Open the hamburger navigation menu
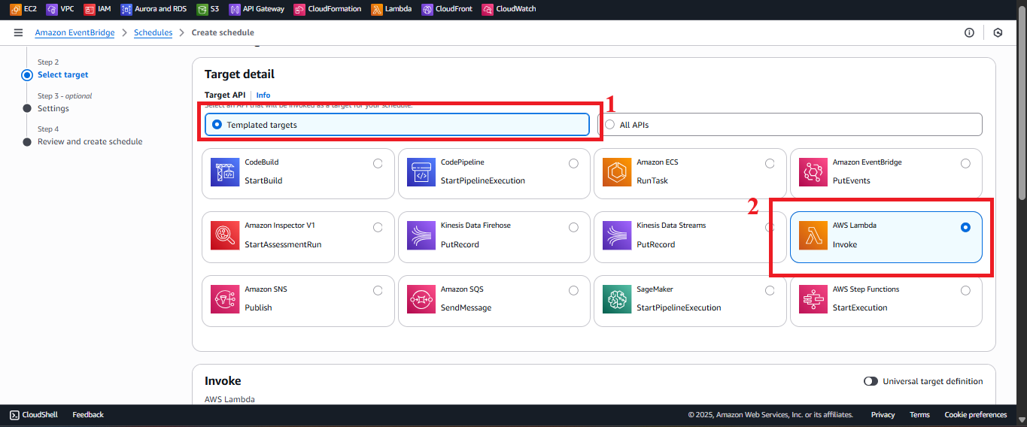Viewport: 1027px width, 427px height. (x=18, y=32)
